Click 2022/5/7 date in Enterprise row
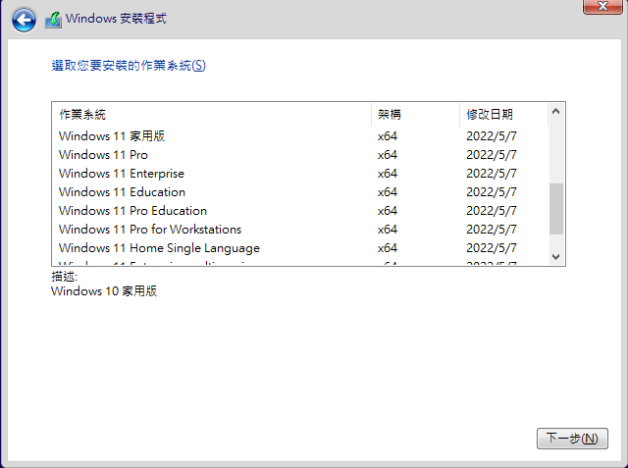 [492, 174]
